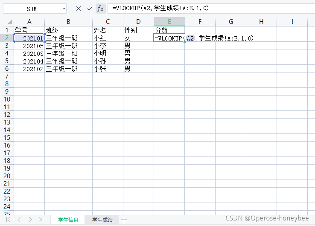Select column F header

200,22
